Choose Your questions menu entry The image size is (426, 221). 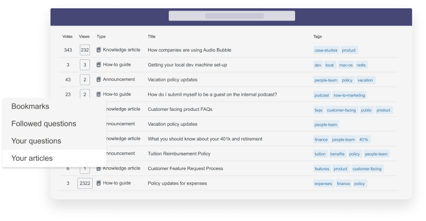coord(36,141)
